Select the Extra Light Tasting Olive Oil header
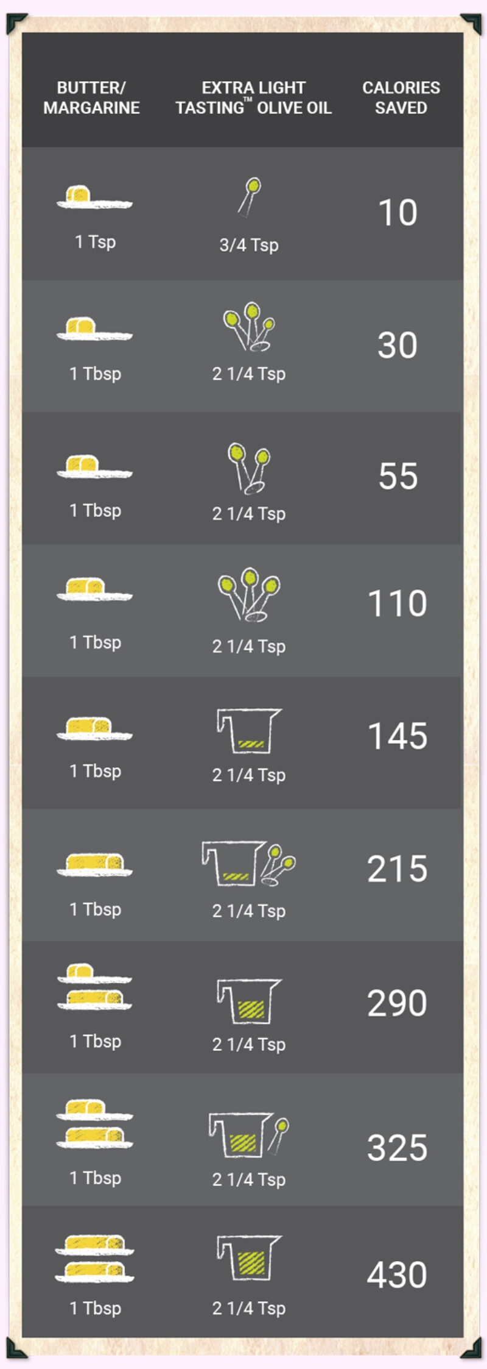487x1369 pixels. click(x=253, y=98)
